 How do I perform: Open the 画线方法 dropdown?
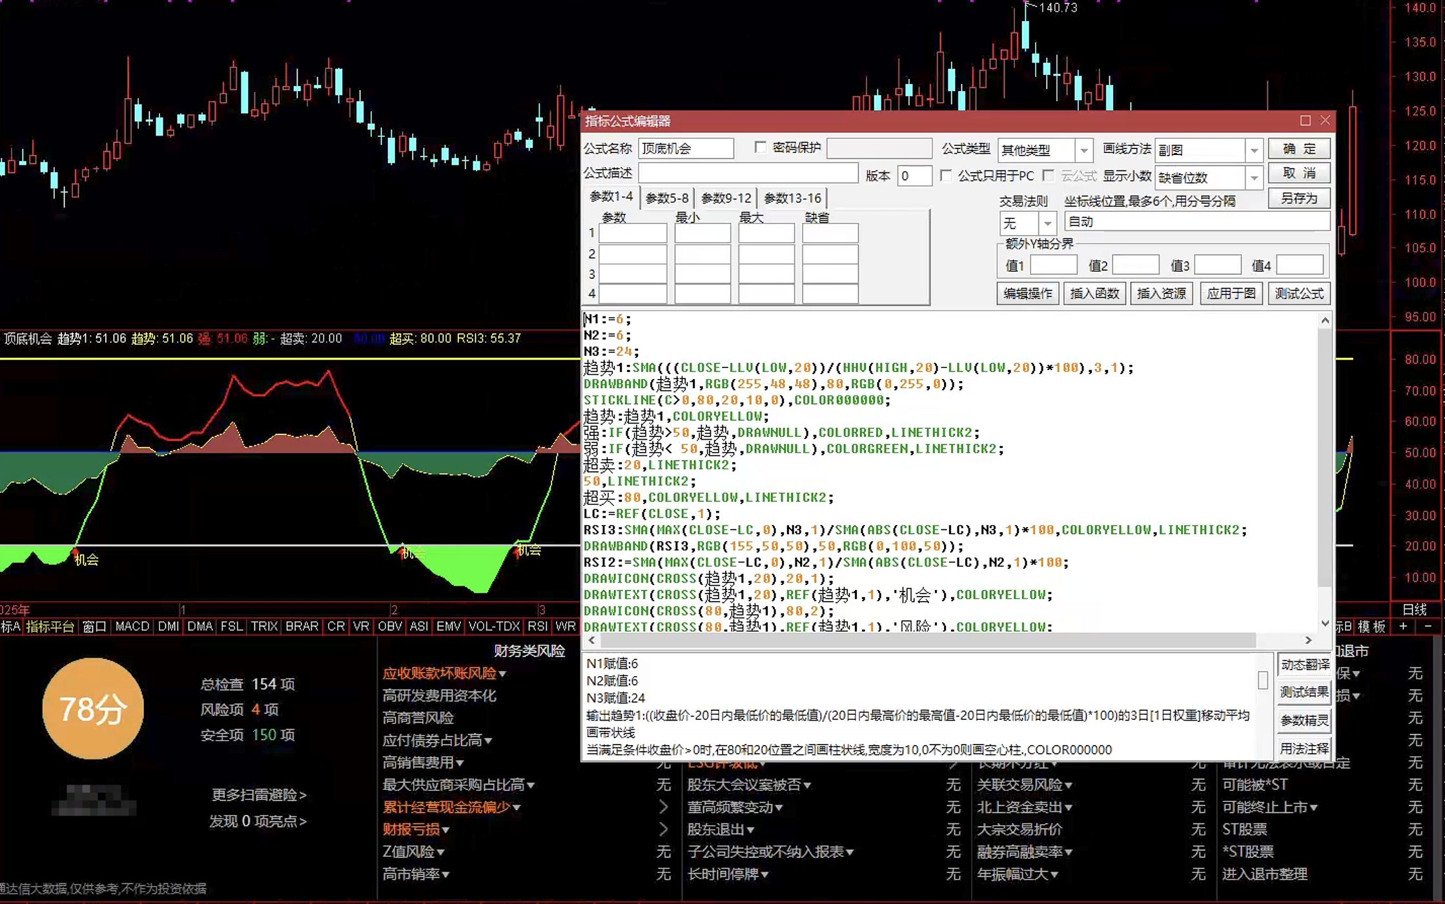click(1254, 150)
